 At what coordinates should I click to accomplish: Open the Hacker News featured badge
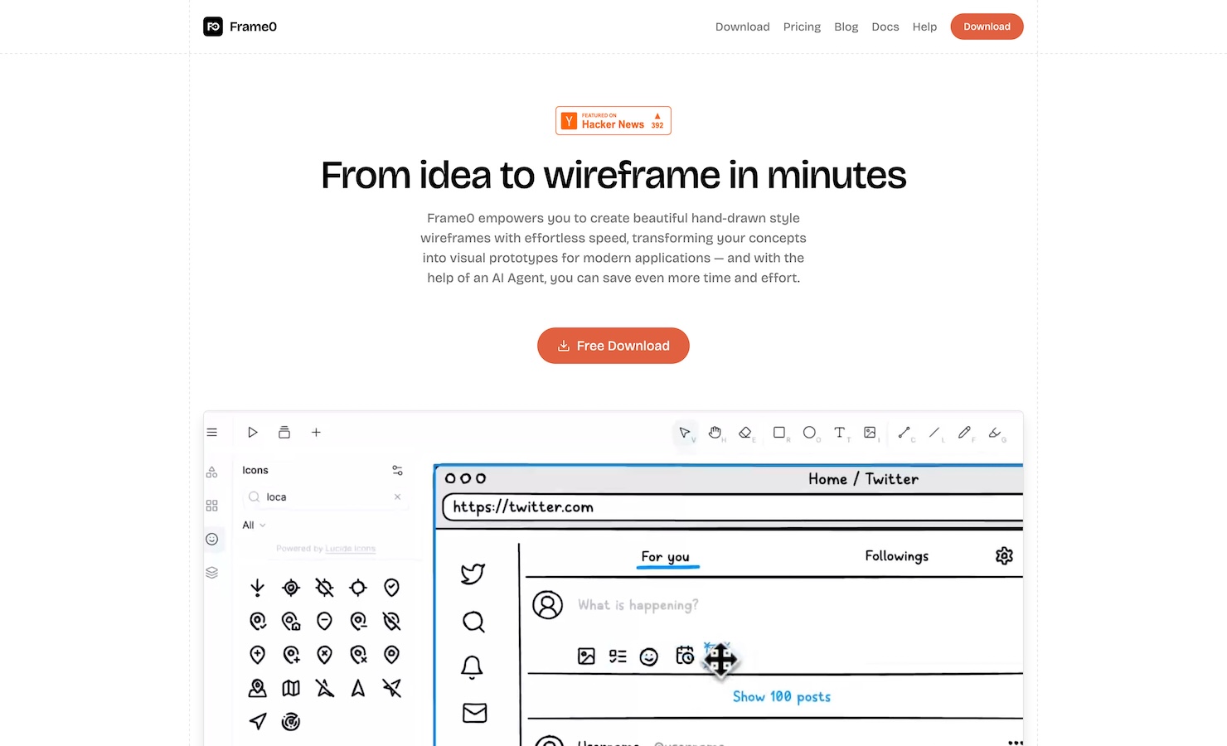(613, 120)
